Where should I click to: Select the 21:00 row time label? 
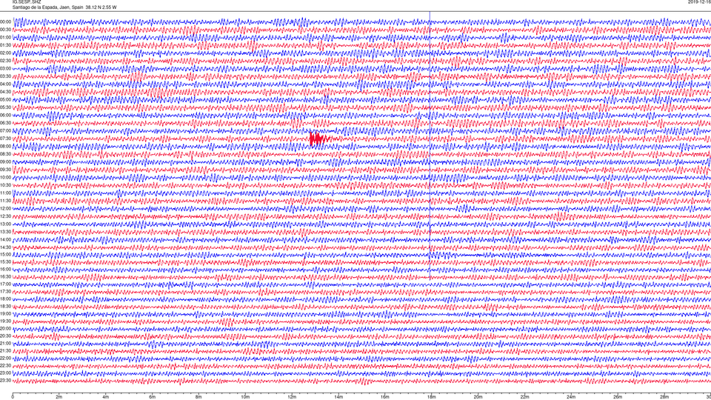coord(5,343)
